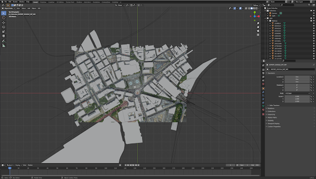Open the View Layer properties tab icon
The width and height of the screenshot is (316, 179).
point(263,77)
